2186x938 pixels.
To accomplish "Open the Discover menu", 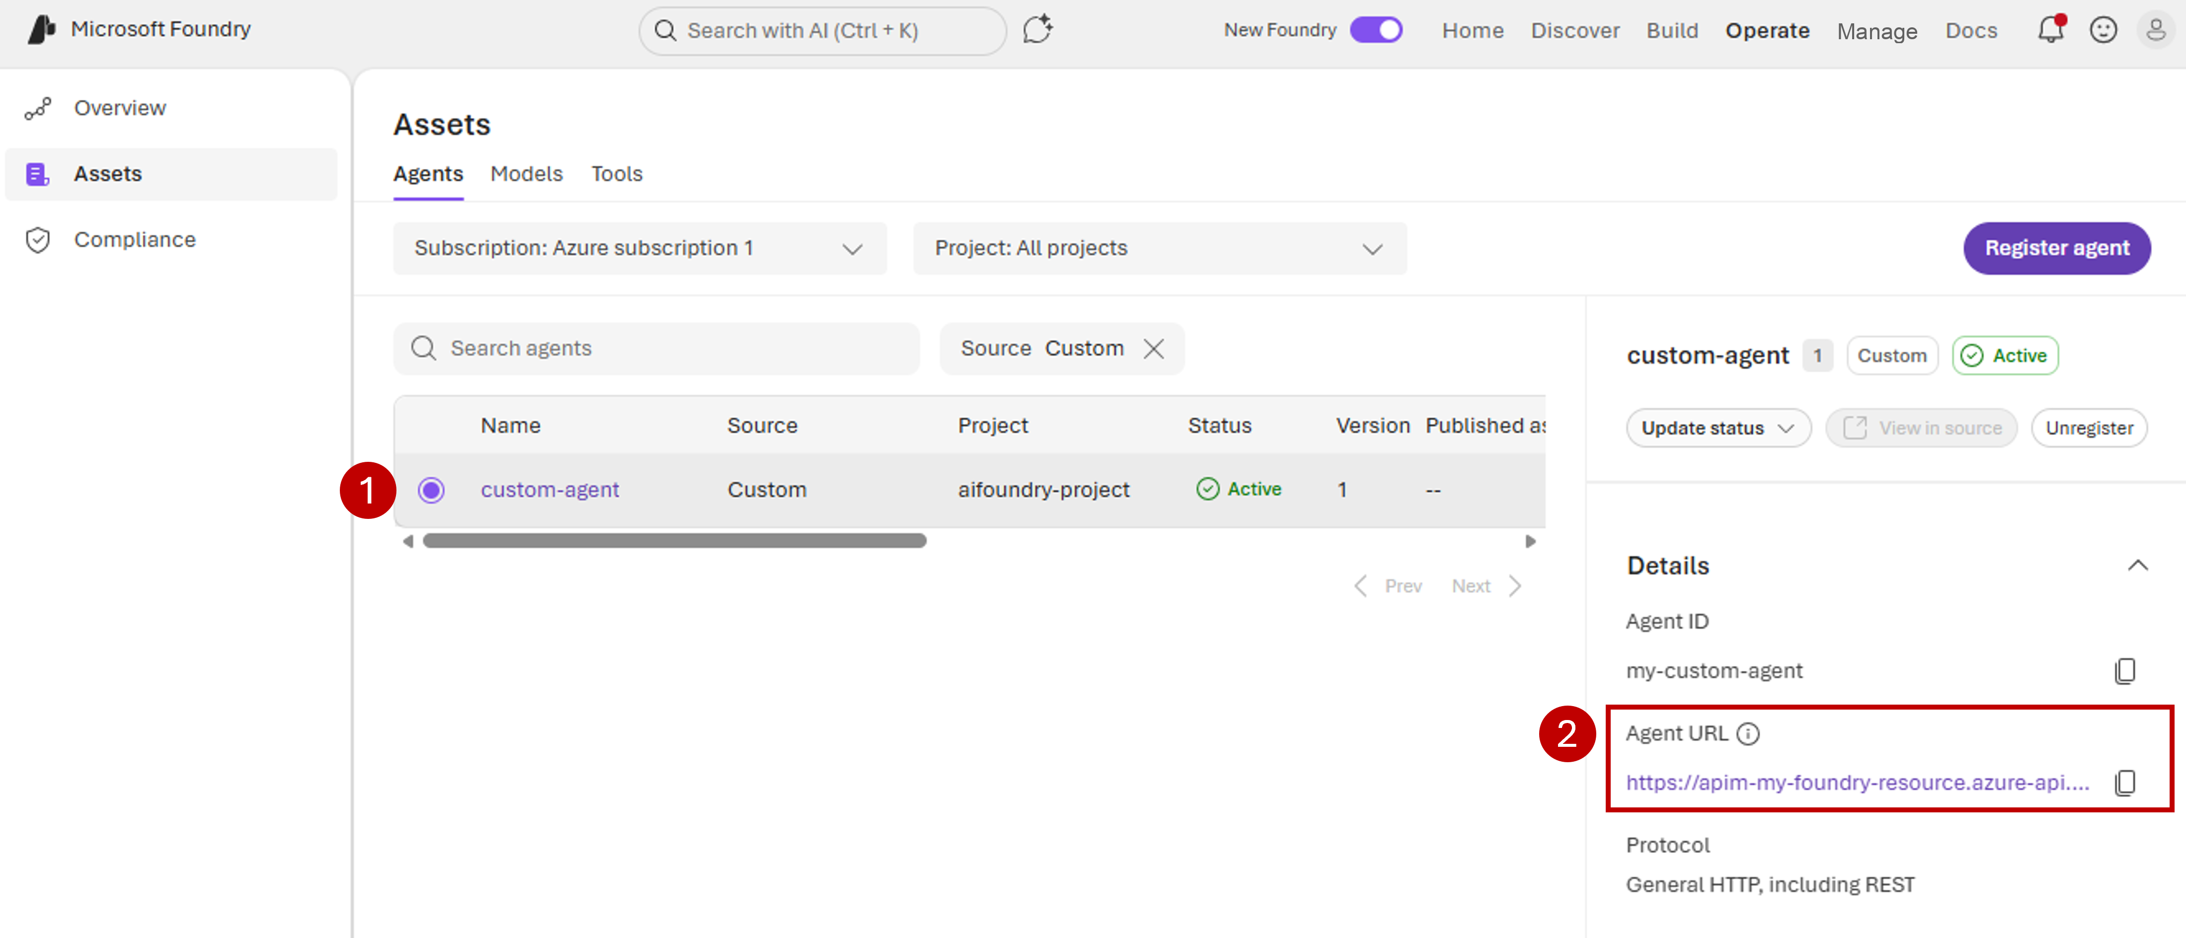I will pyautogui.click(x=1575, y=30).
